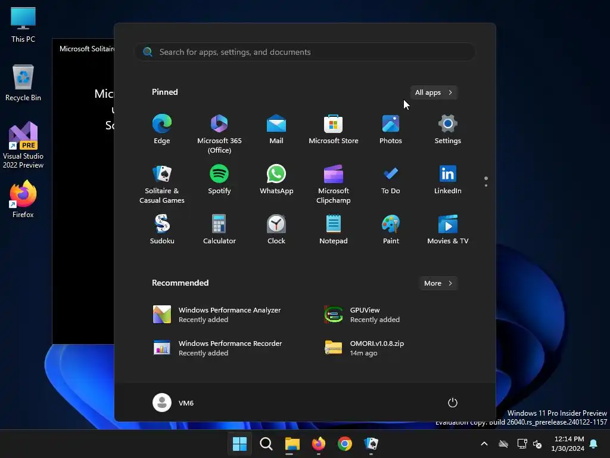Image resolution: width=610 pixels, height=458 pixels.
Task: Open taskbar Search magnifier
Action: (x=266, y=444)
